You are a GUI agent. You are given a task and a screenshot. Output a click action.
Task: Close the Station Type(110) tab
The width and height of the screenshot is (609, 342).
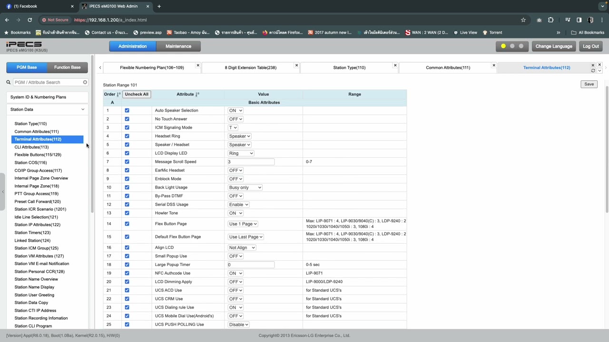point(395,65)
